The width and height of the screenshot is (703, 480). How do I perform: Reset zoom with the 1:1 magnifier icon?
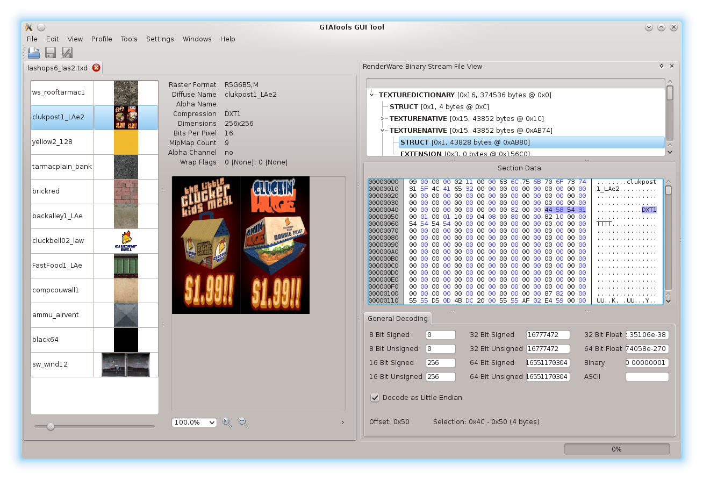pos(227,422)
